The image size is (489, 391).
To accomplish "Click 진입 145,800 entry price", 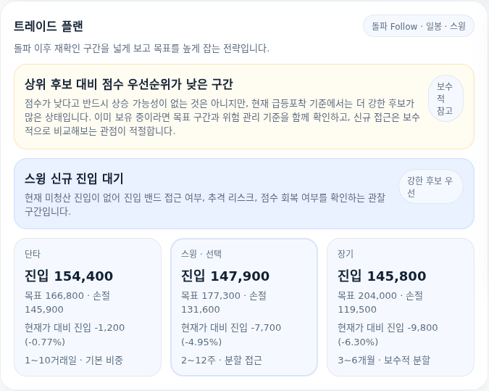I will [x=382, y=276].
